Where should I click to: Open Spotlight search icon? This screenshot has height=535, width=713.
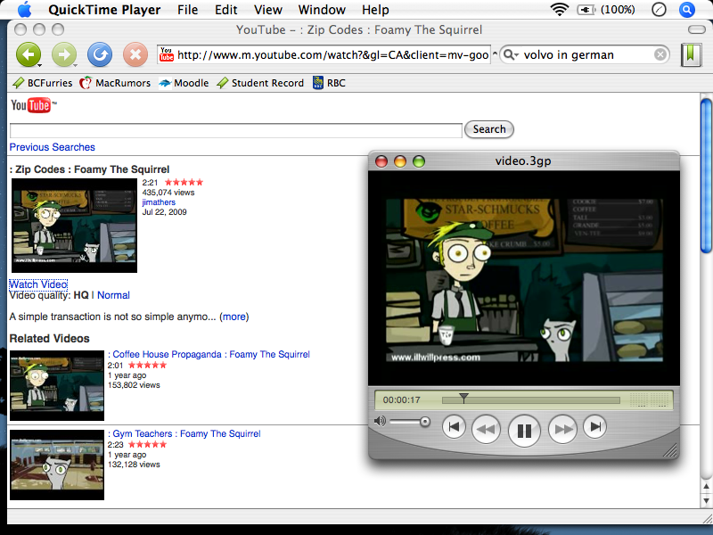[x=686, y=10]
